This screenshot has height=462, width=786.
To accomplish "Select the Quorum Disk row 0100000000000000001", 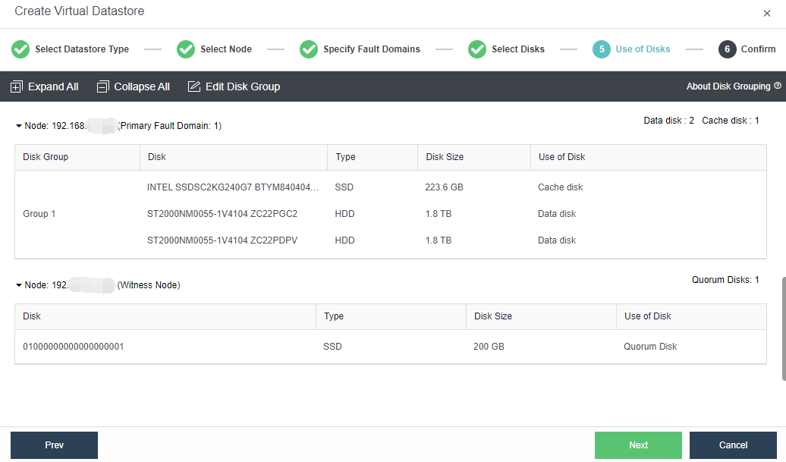I will coord(74,347).
